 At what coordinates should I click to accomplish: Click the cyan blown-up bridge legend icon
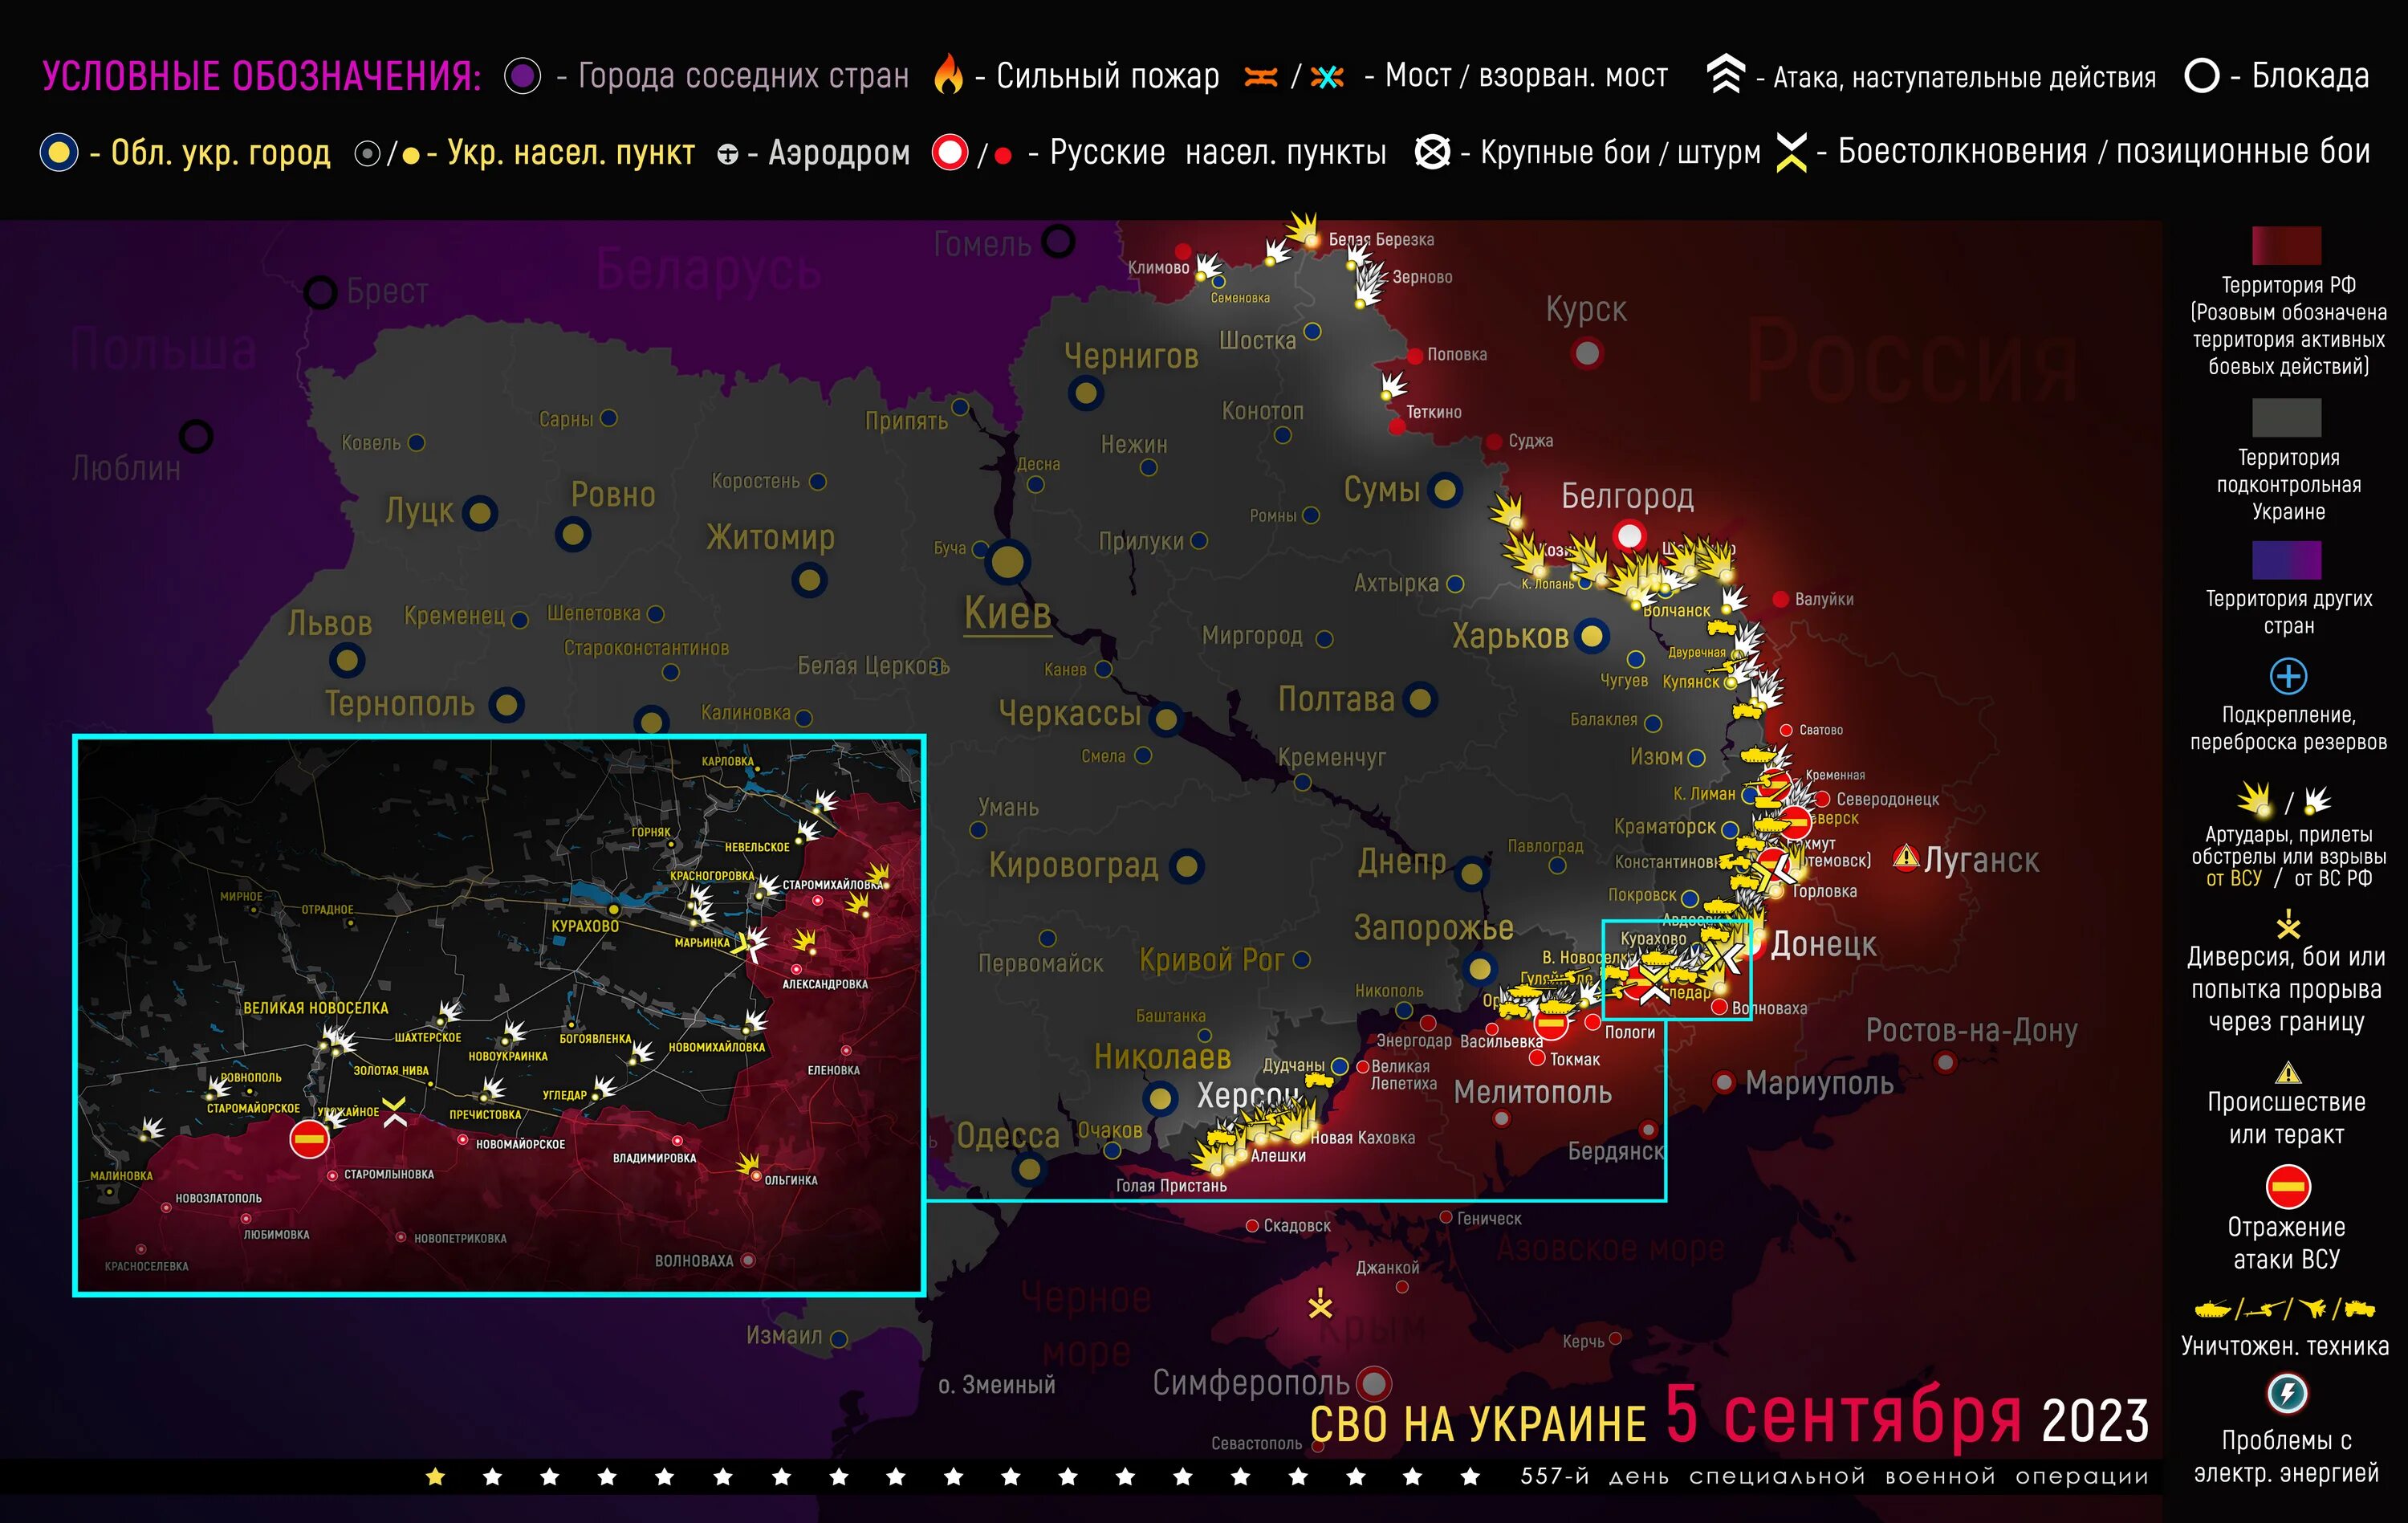[x=1327, y=77]
